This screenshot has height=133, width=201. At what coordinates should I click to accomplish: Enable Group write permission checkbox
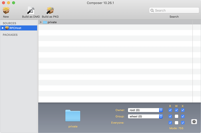click(176, 116)
